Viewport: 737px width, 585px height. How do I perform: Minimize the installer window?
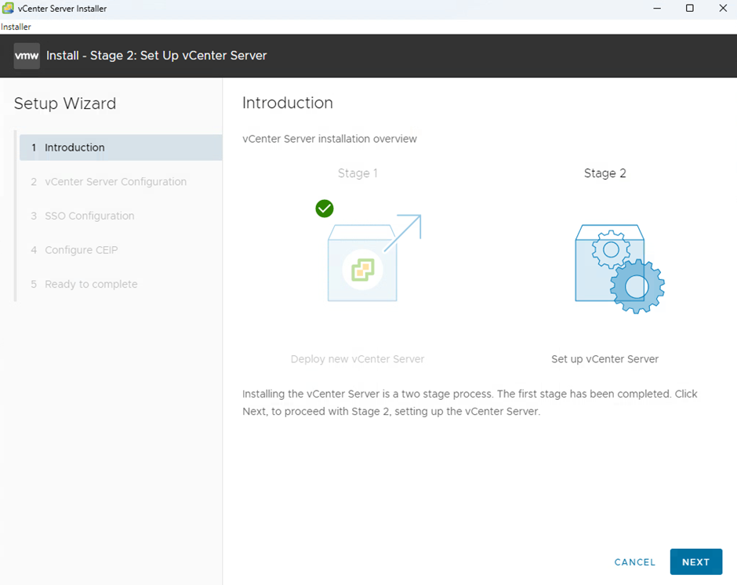click(654, 9)
